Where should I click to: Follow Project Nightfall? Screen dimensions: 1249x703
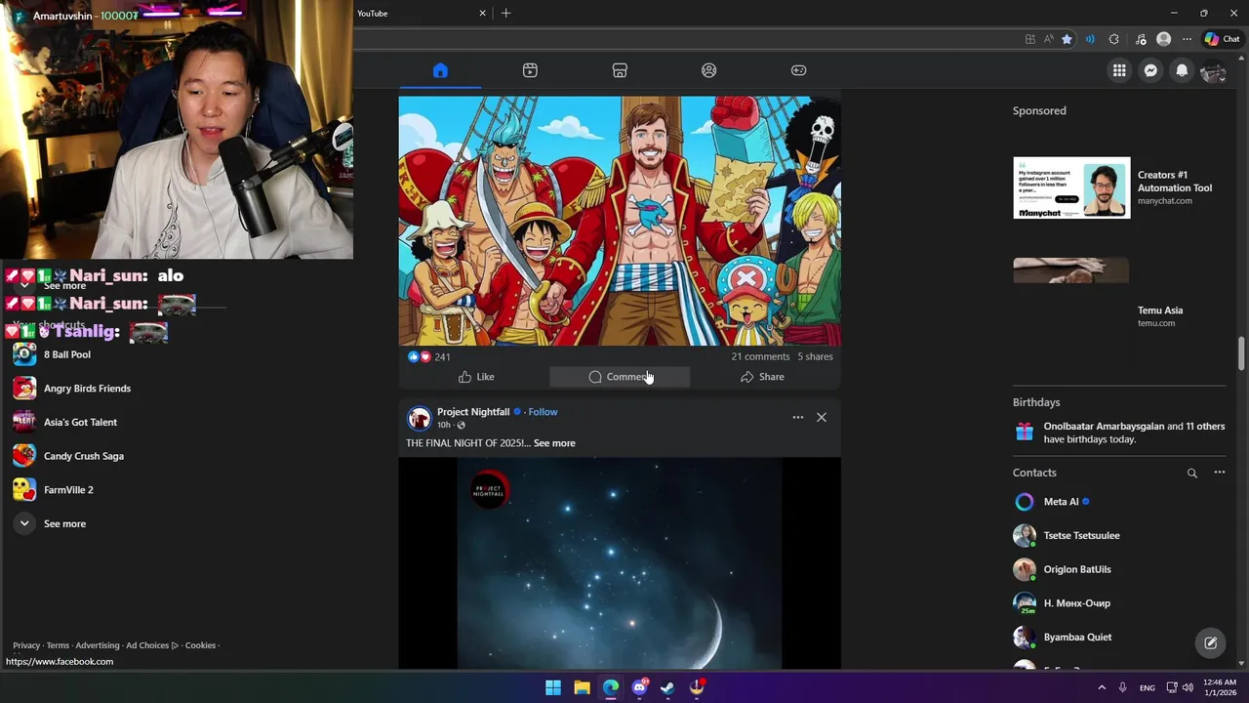pyautogui.click(x=544, y=412)
